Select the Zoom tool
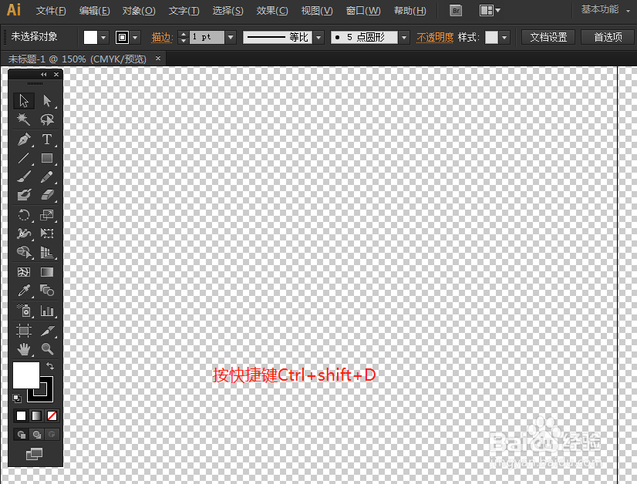The height and width of the screenshot is (484, 637). [47, 349]
